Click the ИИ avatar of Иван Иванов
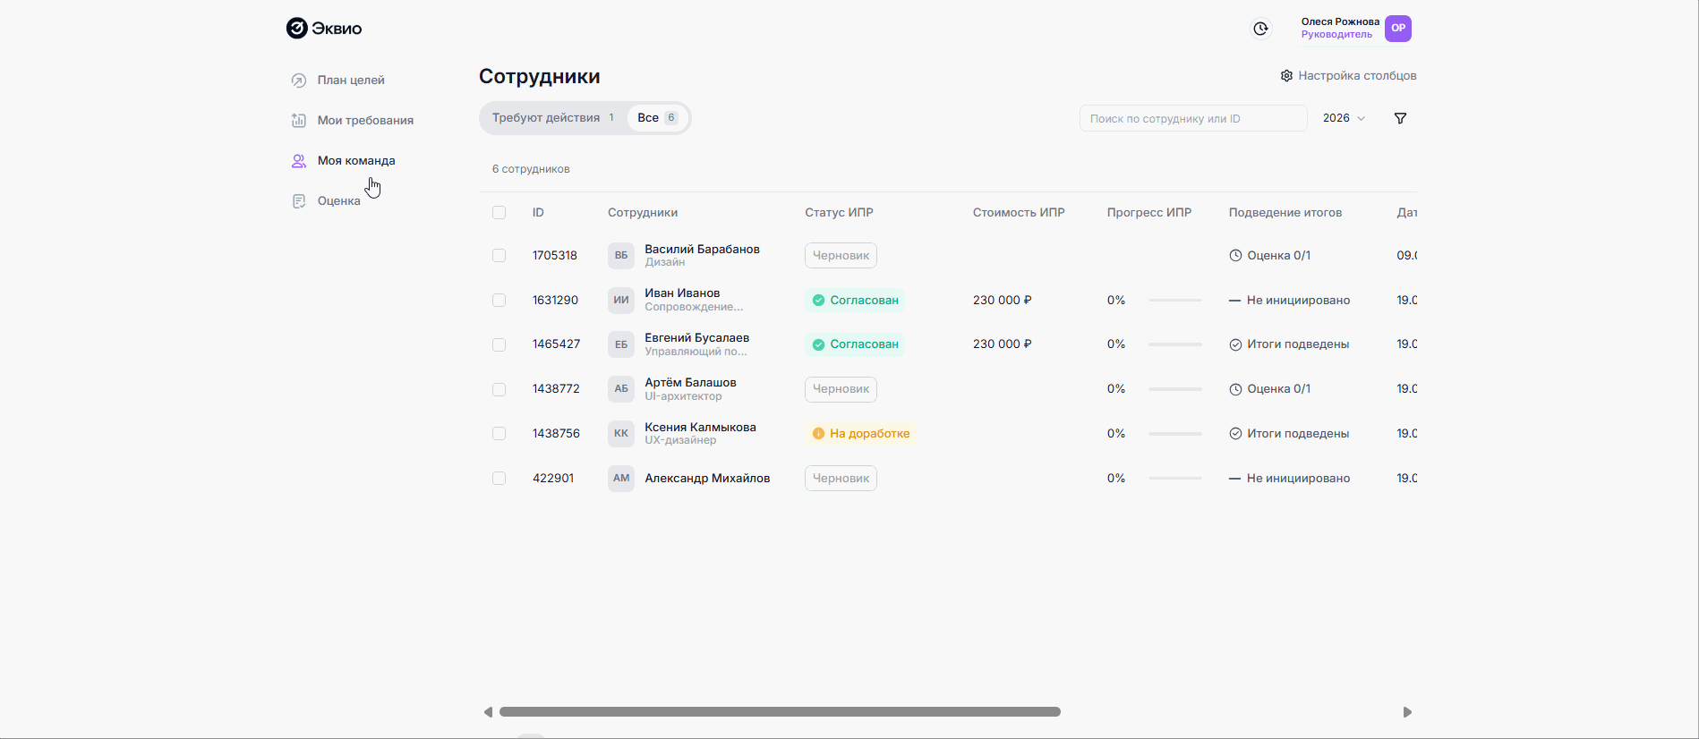 (621, 300)
